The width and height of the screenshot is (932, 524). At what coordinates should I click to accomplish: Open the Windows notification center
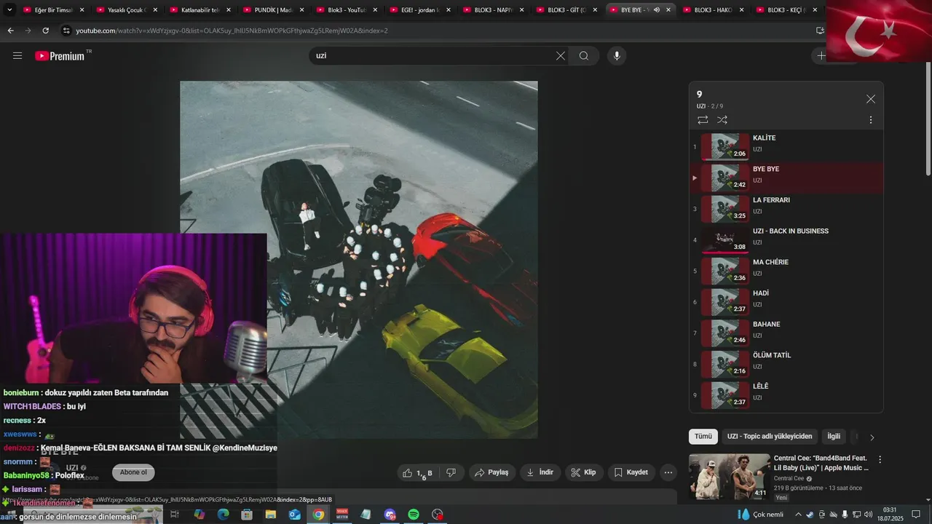(x=917, y=515)
